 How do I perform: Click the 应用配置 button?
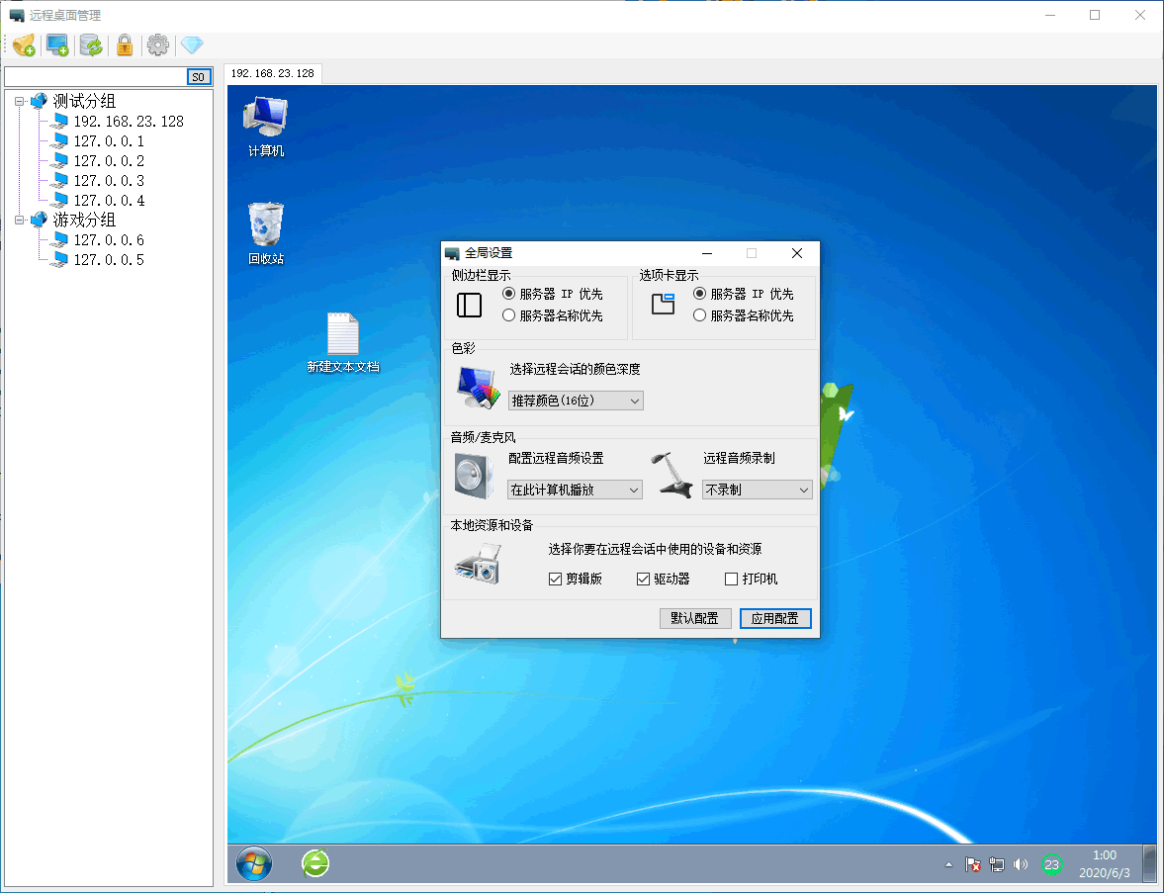[x=775, y=618]
